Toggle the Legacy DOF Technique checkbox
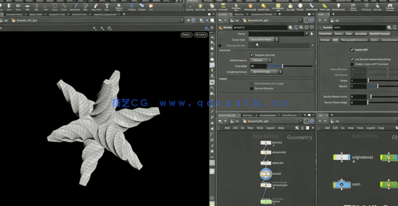398x206 pixels. pyautogui.click(x=352, y=64)
